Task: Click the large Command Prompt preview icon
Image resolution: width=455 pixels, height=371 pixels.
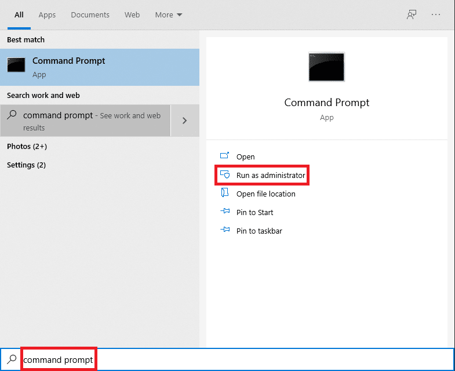Action: pos(327,67)
